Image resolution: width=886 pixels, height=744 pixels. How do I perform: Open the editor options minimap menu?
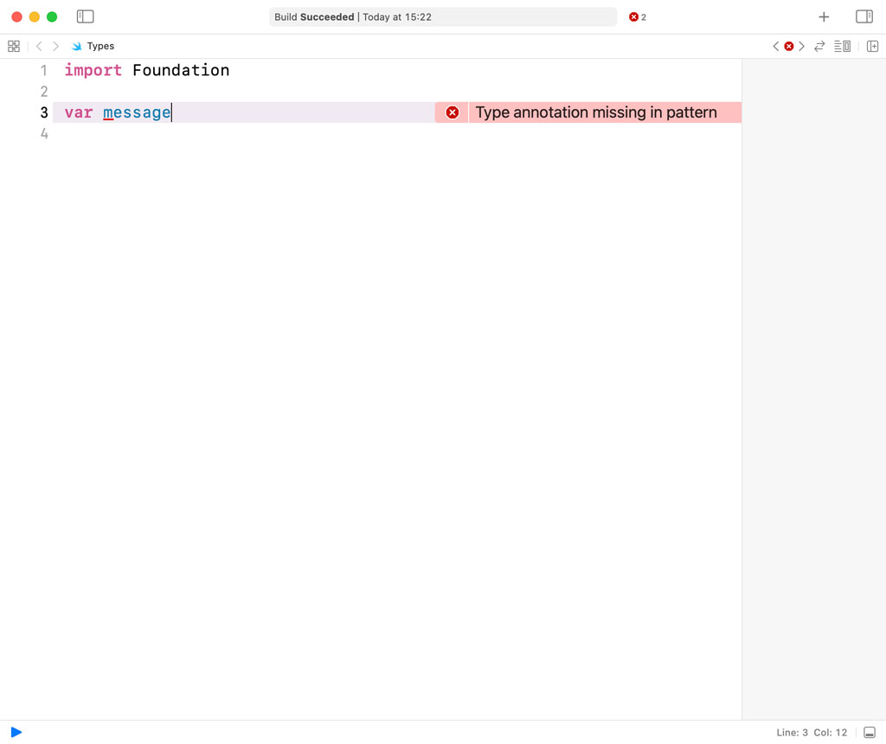[843, 46]
